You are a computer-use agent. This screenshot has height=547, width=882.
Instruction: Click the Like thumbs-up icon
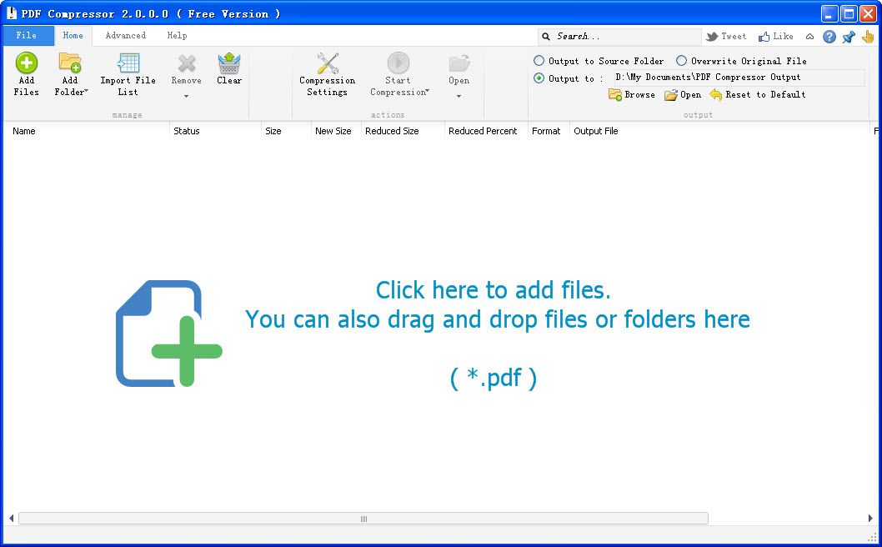tap(764, 37)
